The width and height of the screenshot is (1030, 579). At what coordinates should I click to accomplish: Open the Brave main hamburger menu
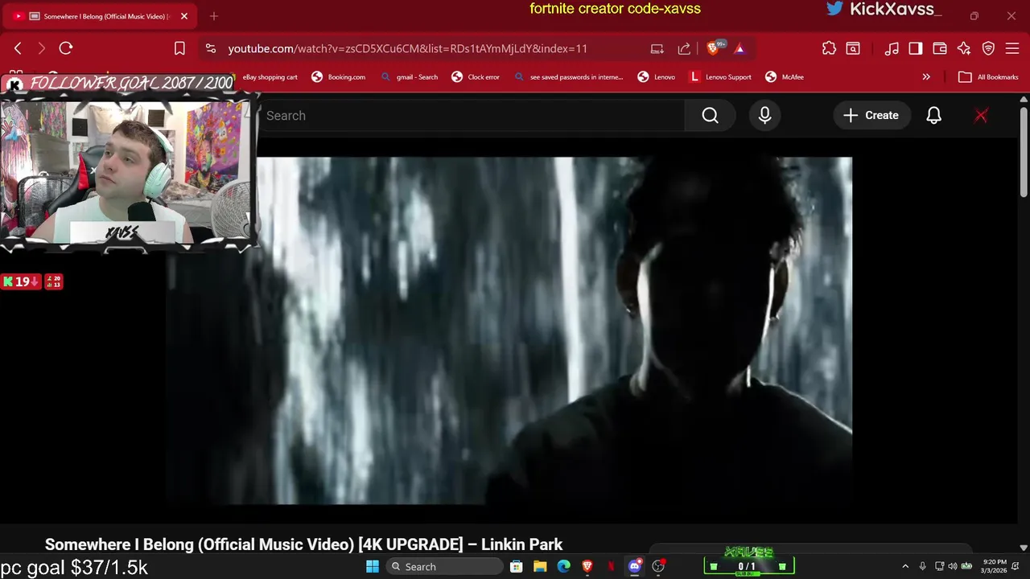click(1012, 48)
